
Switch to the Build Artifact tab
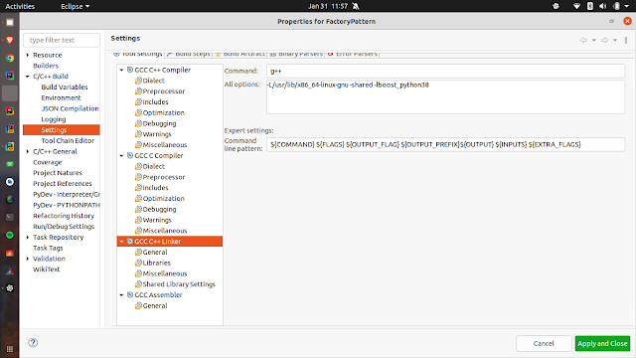tap(240, 54)
